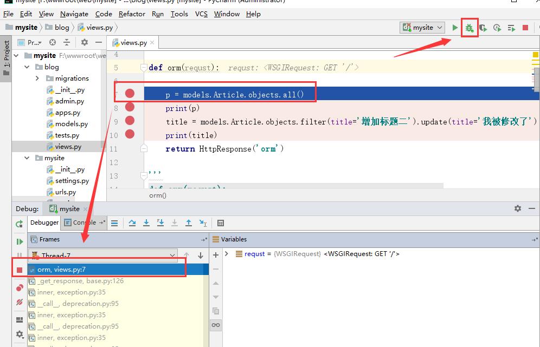Resume program in debugger sidebar

[20, 242]
